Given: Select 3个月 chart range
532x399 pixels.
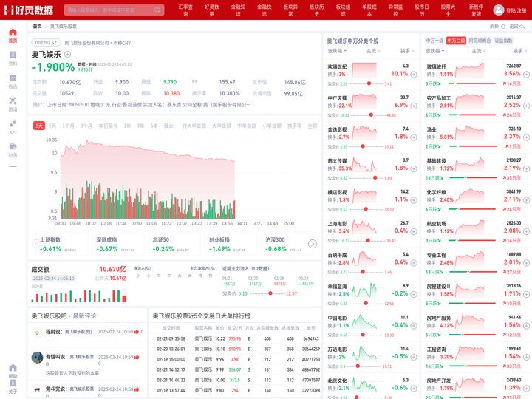Looking at the screenshot, I should 86,126.
